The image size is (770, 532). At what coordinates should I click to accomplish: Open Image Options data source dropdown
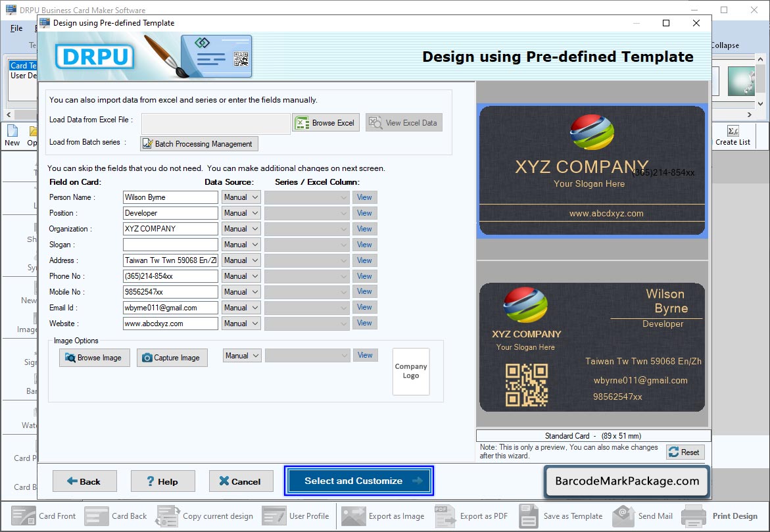pos(241,356)
